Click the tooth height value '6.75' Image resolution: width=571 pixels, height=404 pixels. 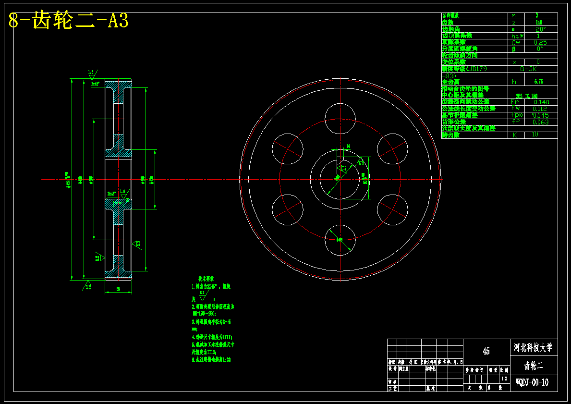pos(539,82)
